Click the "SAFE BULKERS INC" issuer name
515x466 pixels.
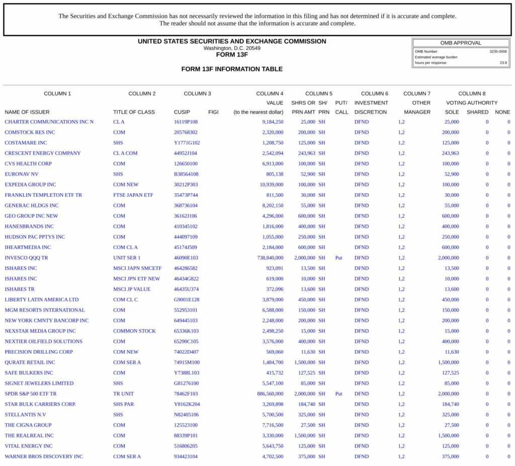[x=29, y=373]
